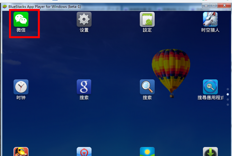This screenshot has height=156, width=232.
Task: Tap the yellow cartoon character game icon
Action: (x=21, y=152)
